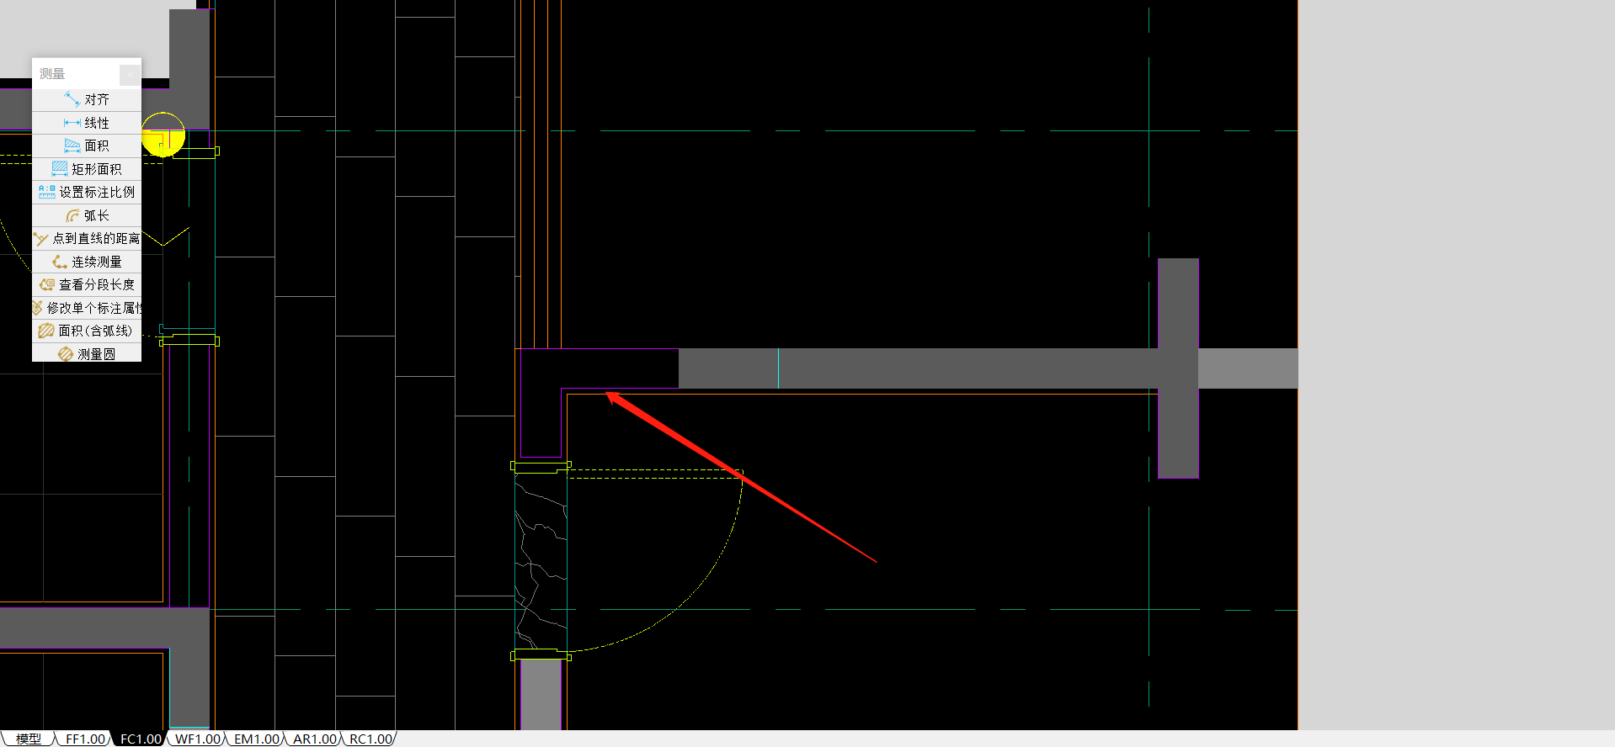Open 设置标注比例 annotation scale setting
Image resolution: width=1615 pixels, height=747 pixels.
coord(87,192)
